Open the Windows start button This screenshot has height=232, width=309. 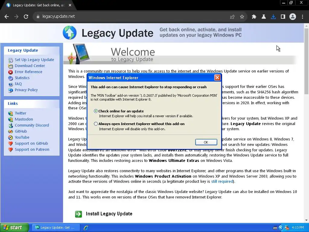coord(14,227)
